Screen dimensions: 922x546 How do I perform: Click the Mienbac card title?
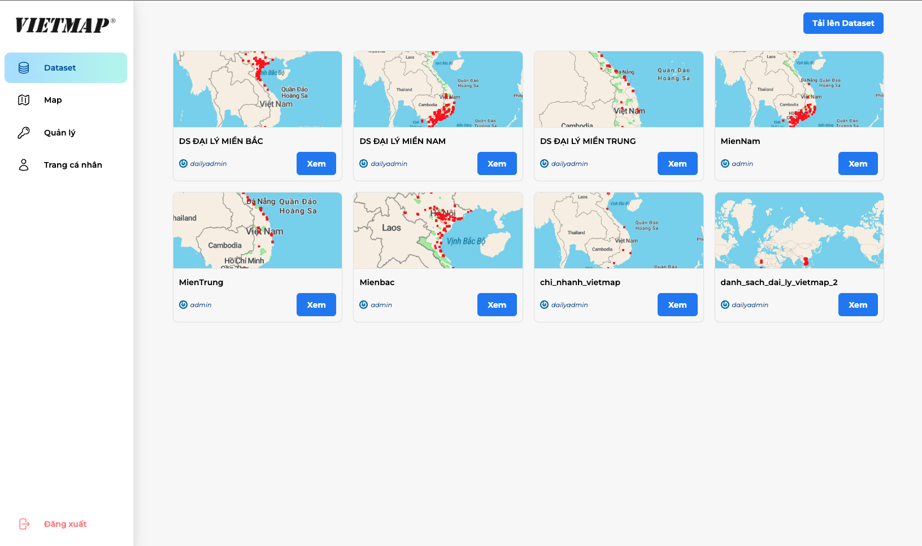tap(377, 282)
